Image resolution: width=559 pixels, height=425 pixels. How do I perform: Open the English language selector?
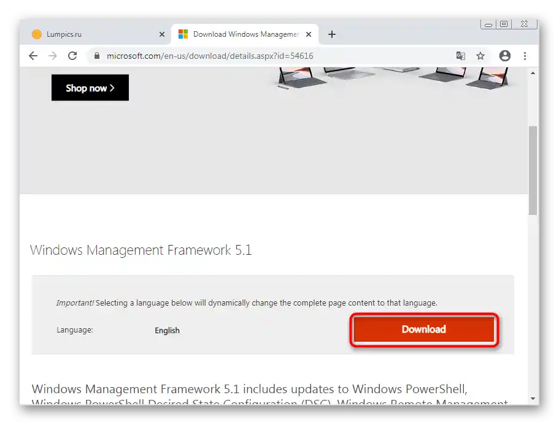click(167, 331)
